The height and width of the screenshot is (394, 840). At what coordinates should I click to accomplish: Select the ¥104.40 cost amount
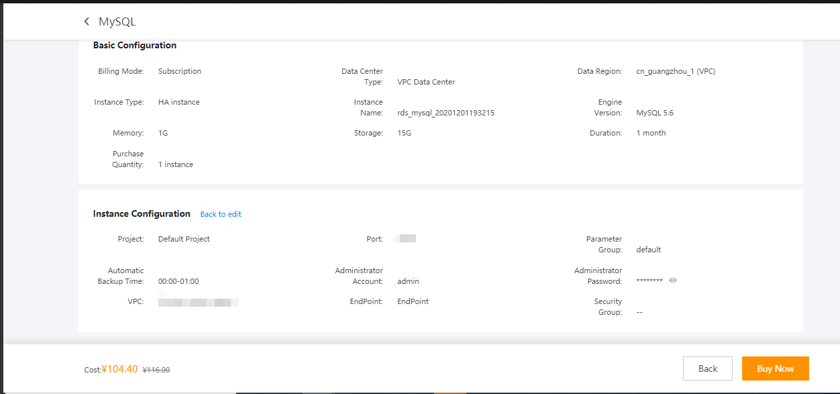[119, 368]
